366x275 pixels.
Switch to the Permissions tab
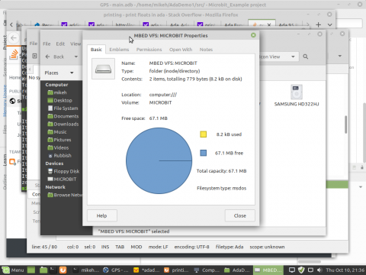point(149,50)
